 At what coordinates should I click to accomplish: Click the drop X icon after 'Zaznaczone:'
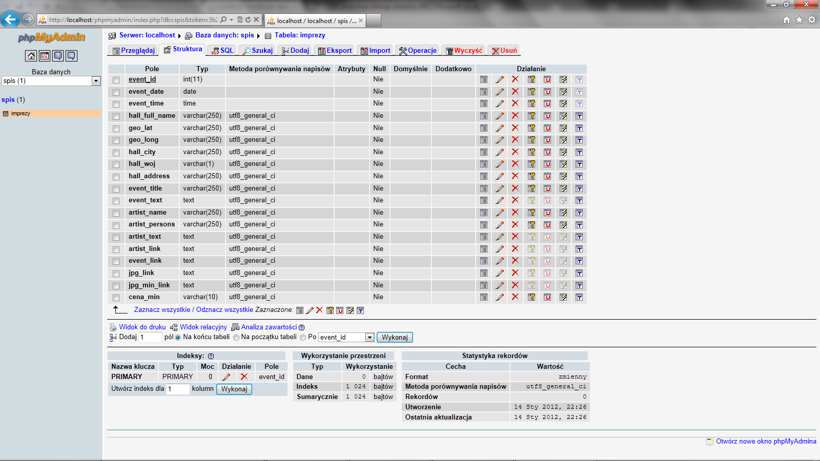[x=319, y=310]
